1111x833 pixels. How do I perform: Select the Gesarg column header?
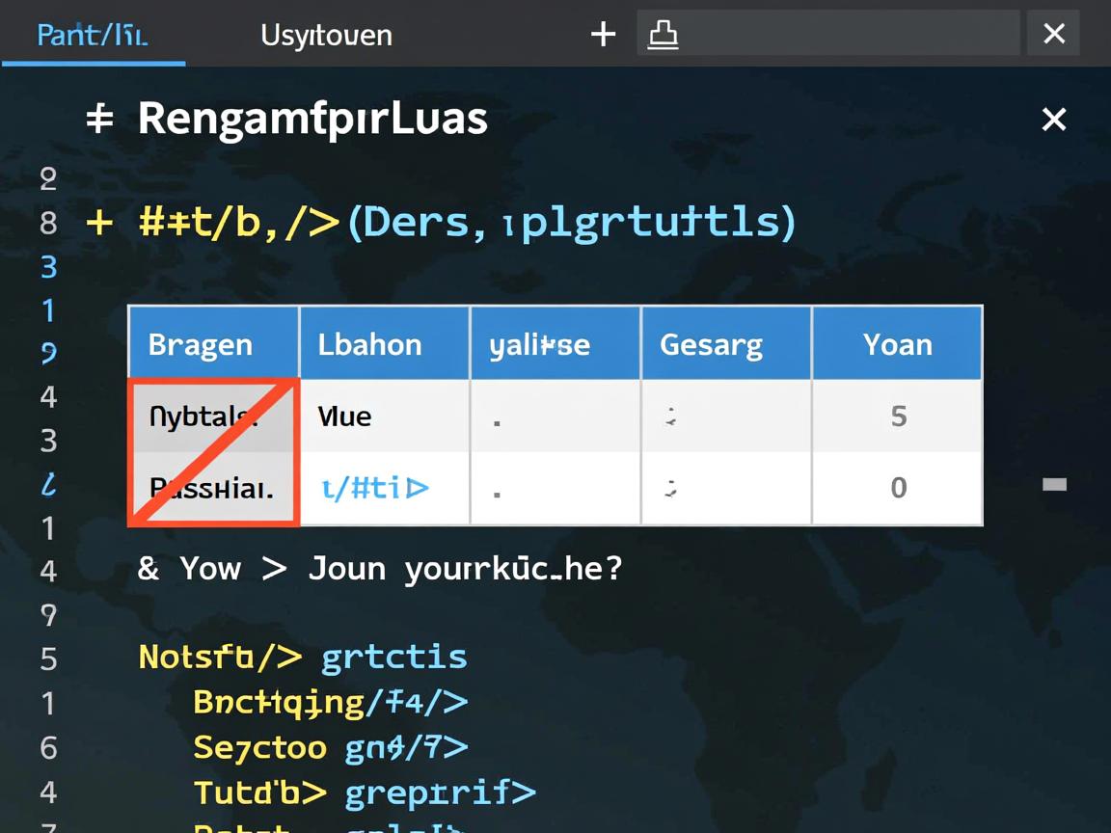point(711,344)
